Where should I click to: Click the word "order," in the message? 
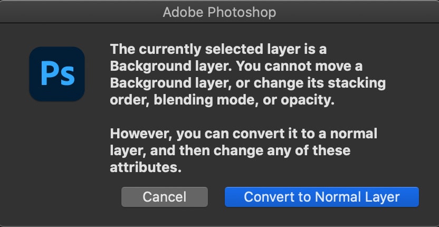tap(130, 101)
